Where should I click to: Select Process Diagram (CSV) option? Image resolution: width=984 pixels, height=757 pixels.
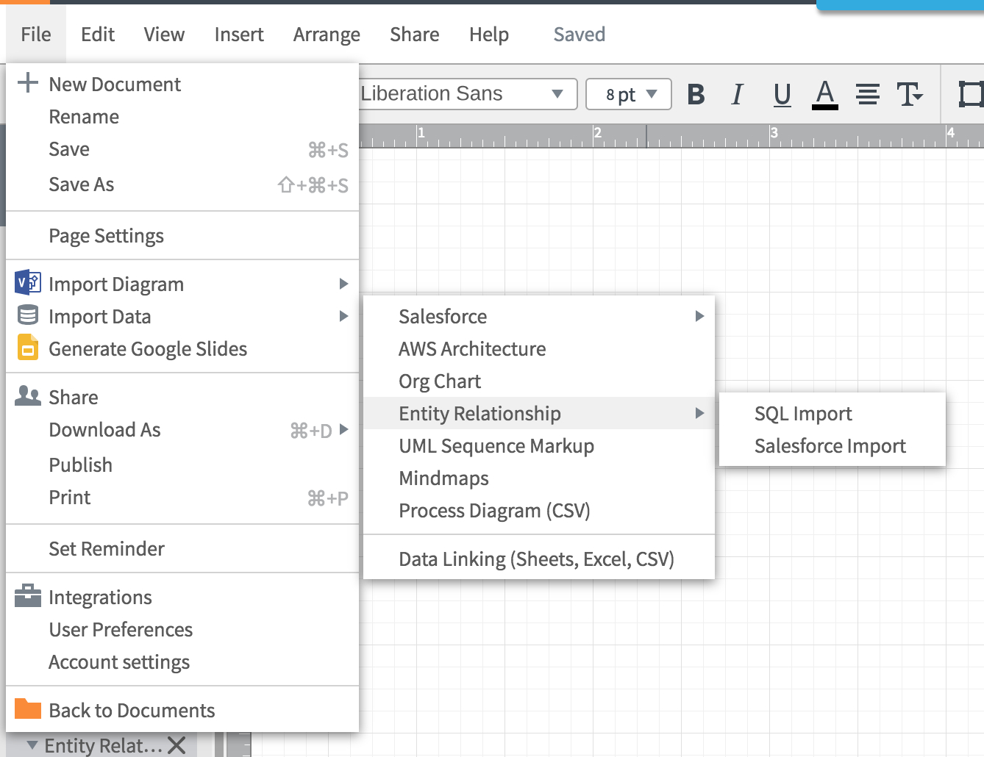[539, 511]
